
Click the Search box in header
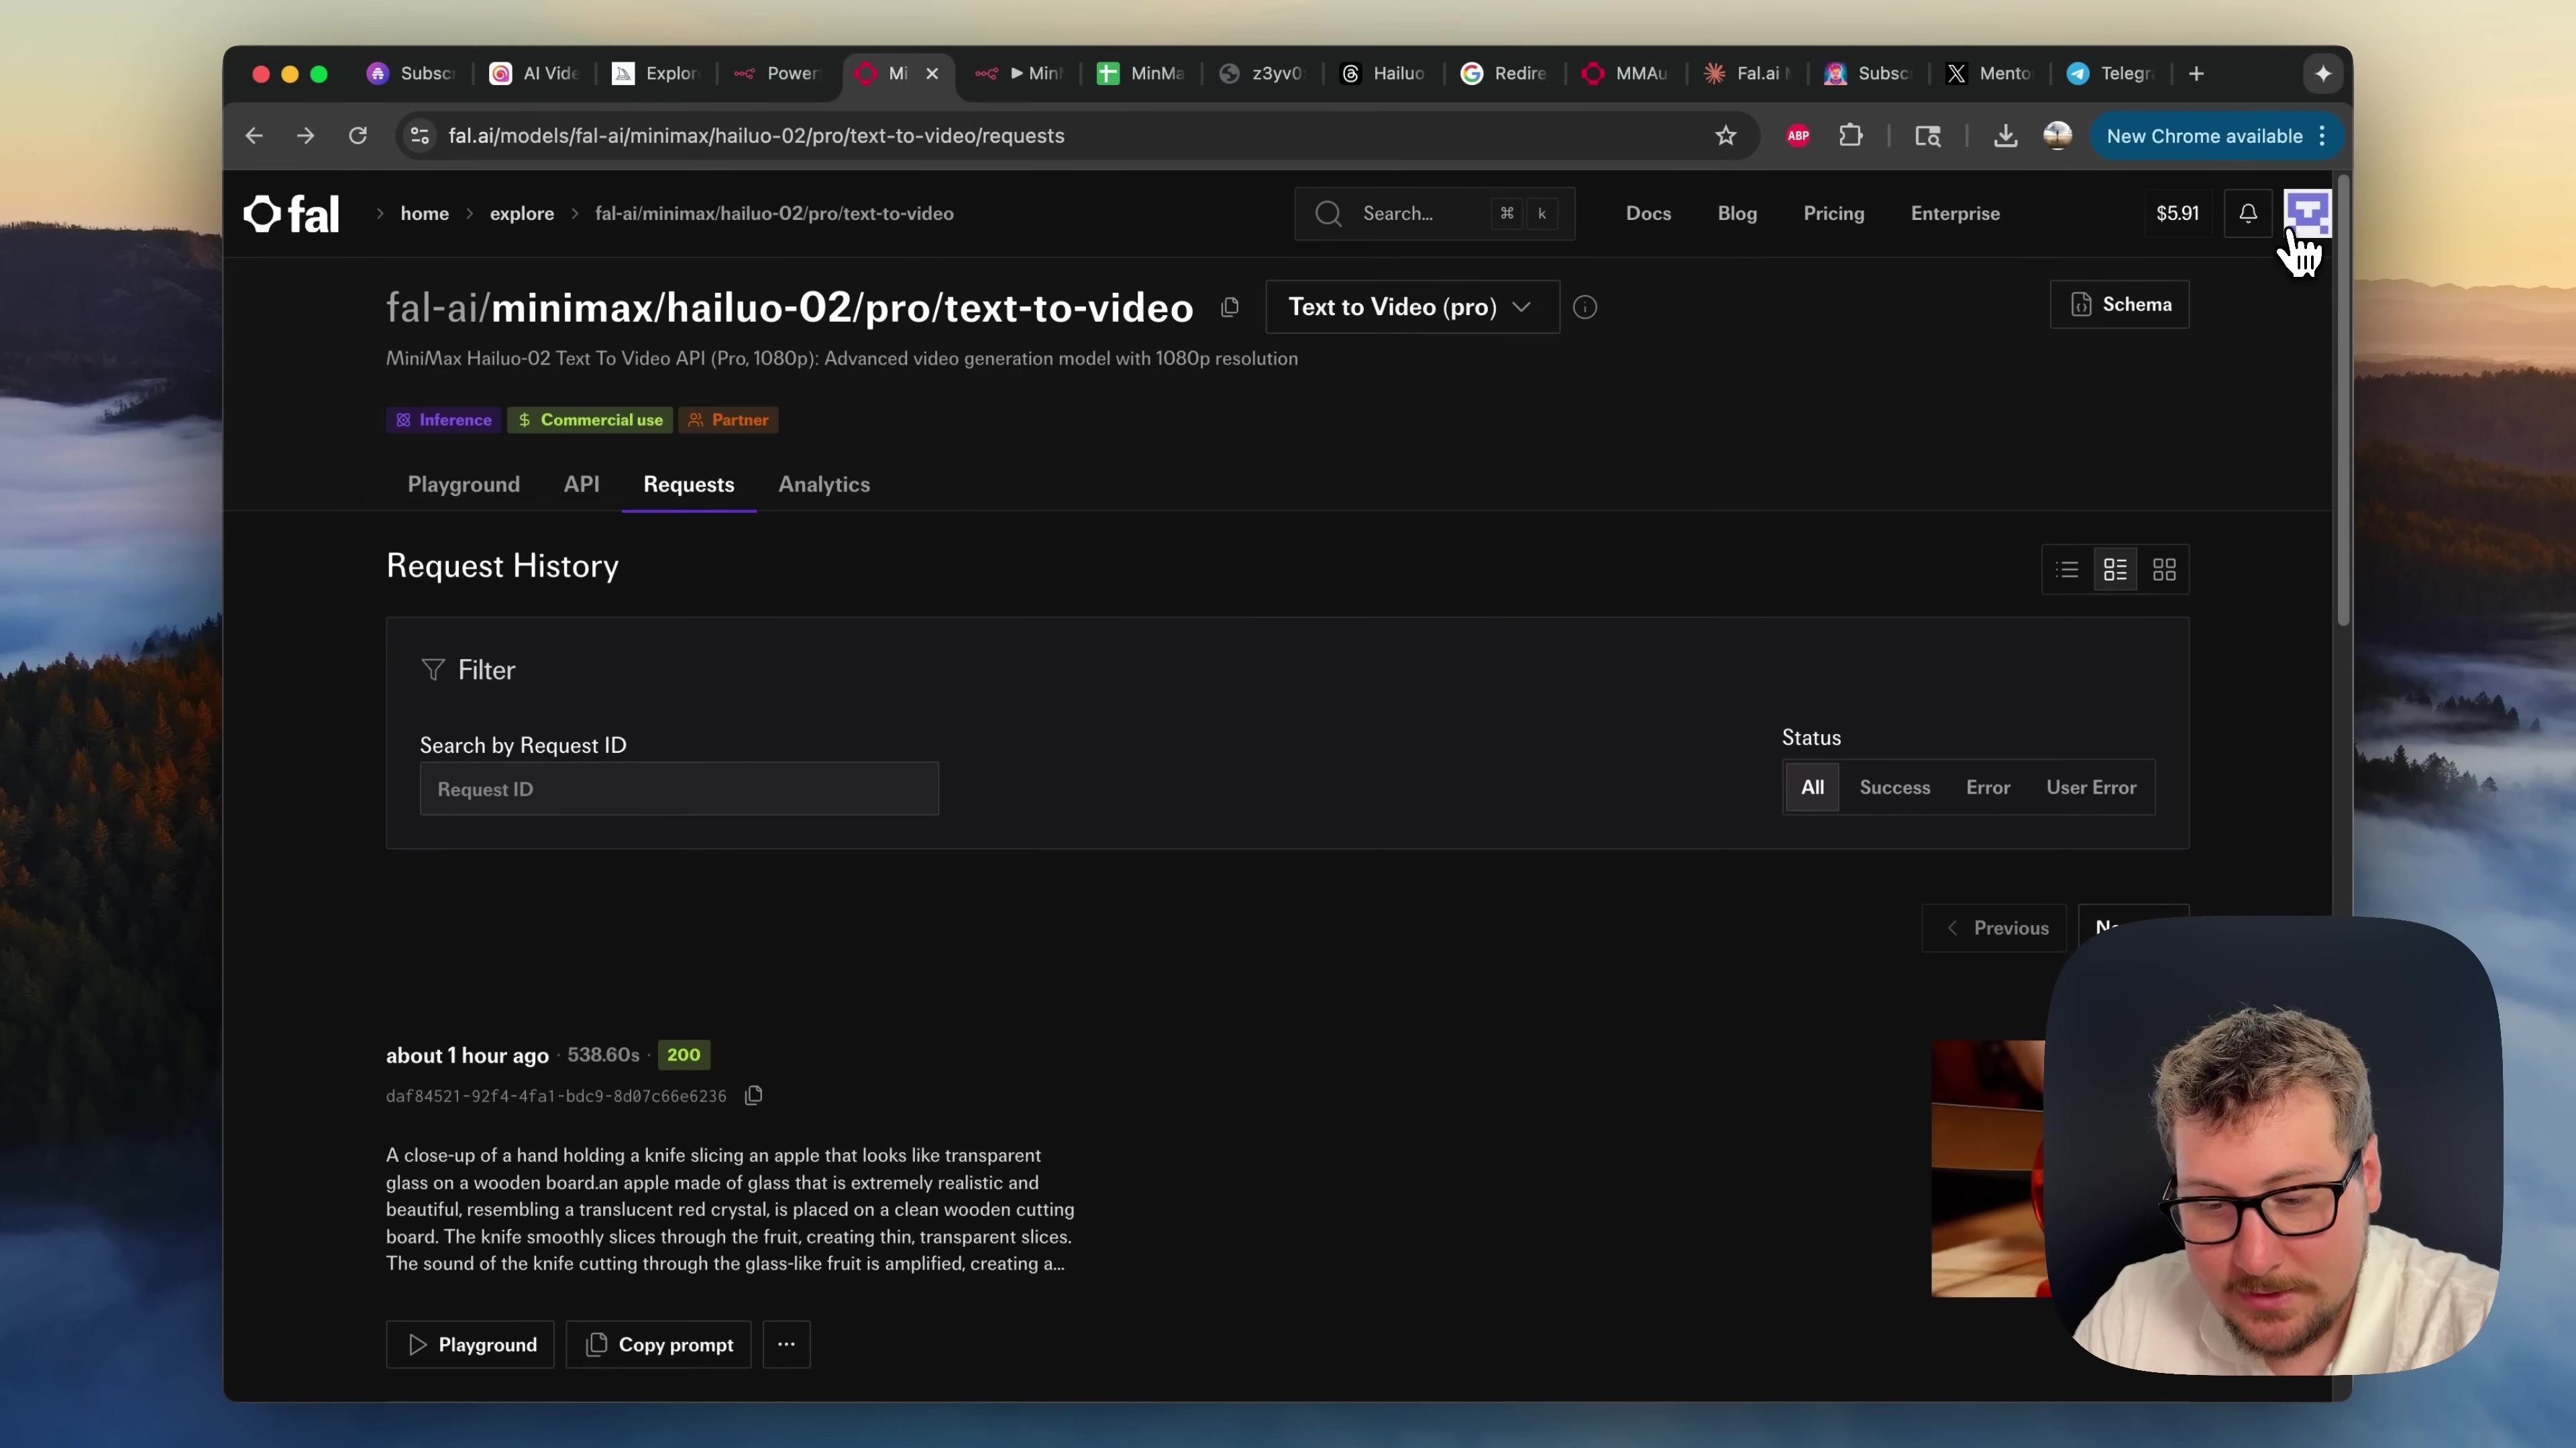[x=1434, y=214]
